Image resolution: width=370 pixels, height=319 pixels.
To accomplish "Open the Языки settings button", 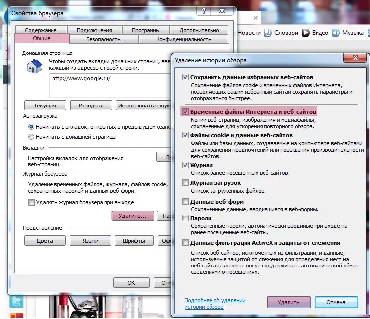I will [x=90, y=241].
